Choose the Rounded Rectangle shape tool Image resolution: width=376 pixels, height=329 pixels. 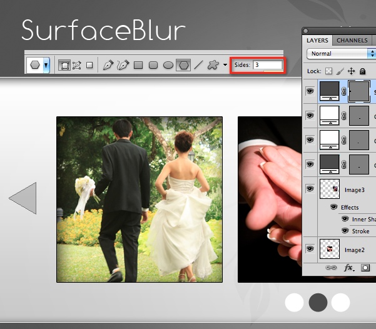click(153, 65)
